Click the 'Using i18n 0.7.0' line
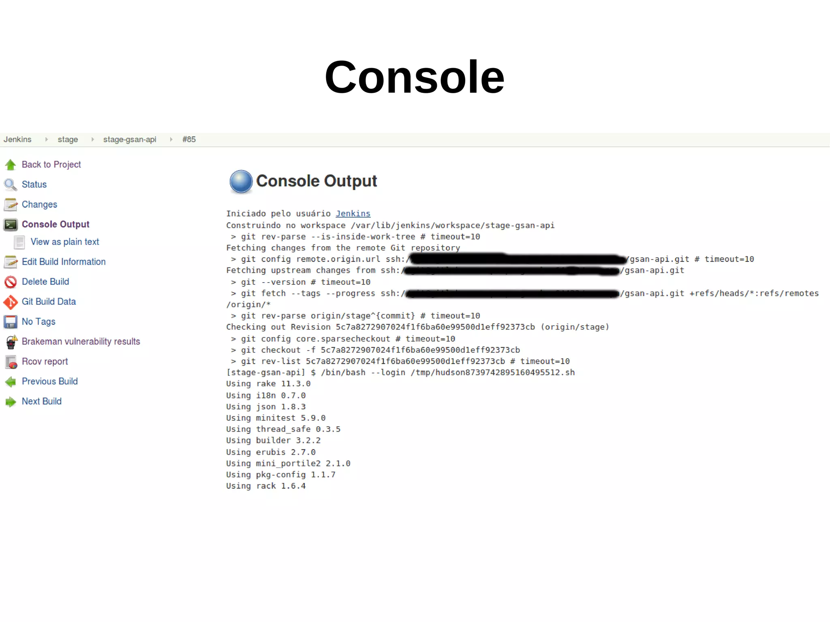830x622 pixels. [266, 395]
